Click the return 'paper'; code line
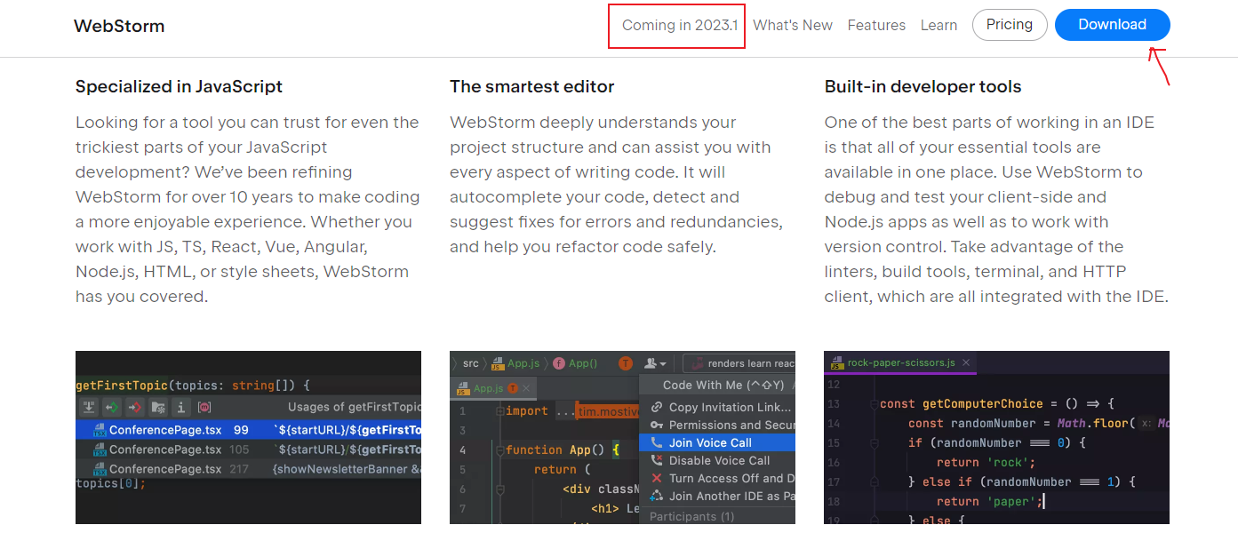 pos(989,501)
